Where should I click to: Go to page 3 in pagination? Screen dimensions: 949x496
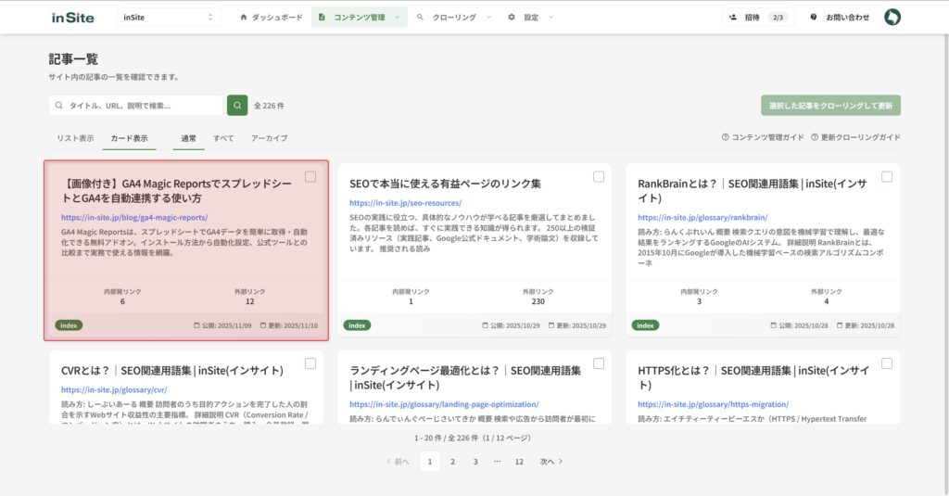(475, 462)
